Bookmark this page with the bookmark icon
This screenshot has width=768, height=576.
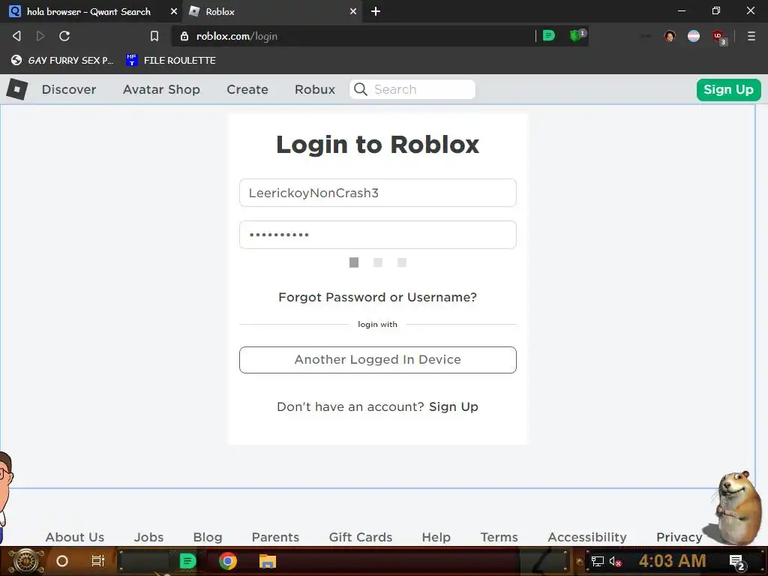pos(154,36)
